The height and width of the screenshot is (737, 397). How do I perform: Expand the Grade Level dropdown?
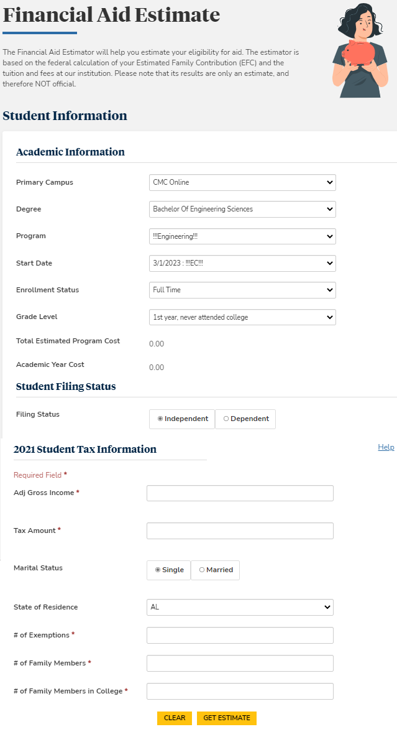click(x=242, y=317)
